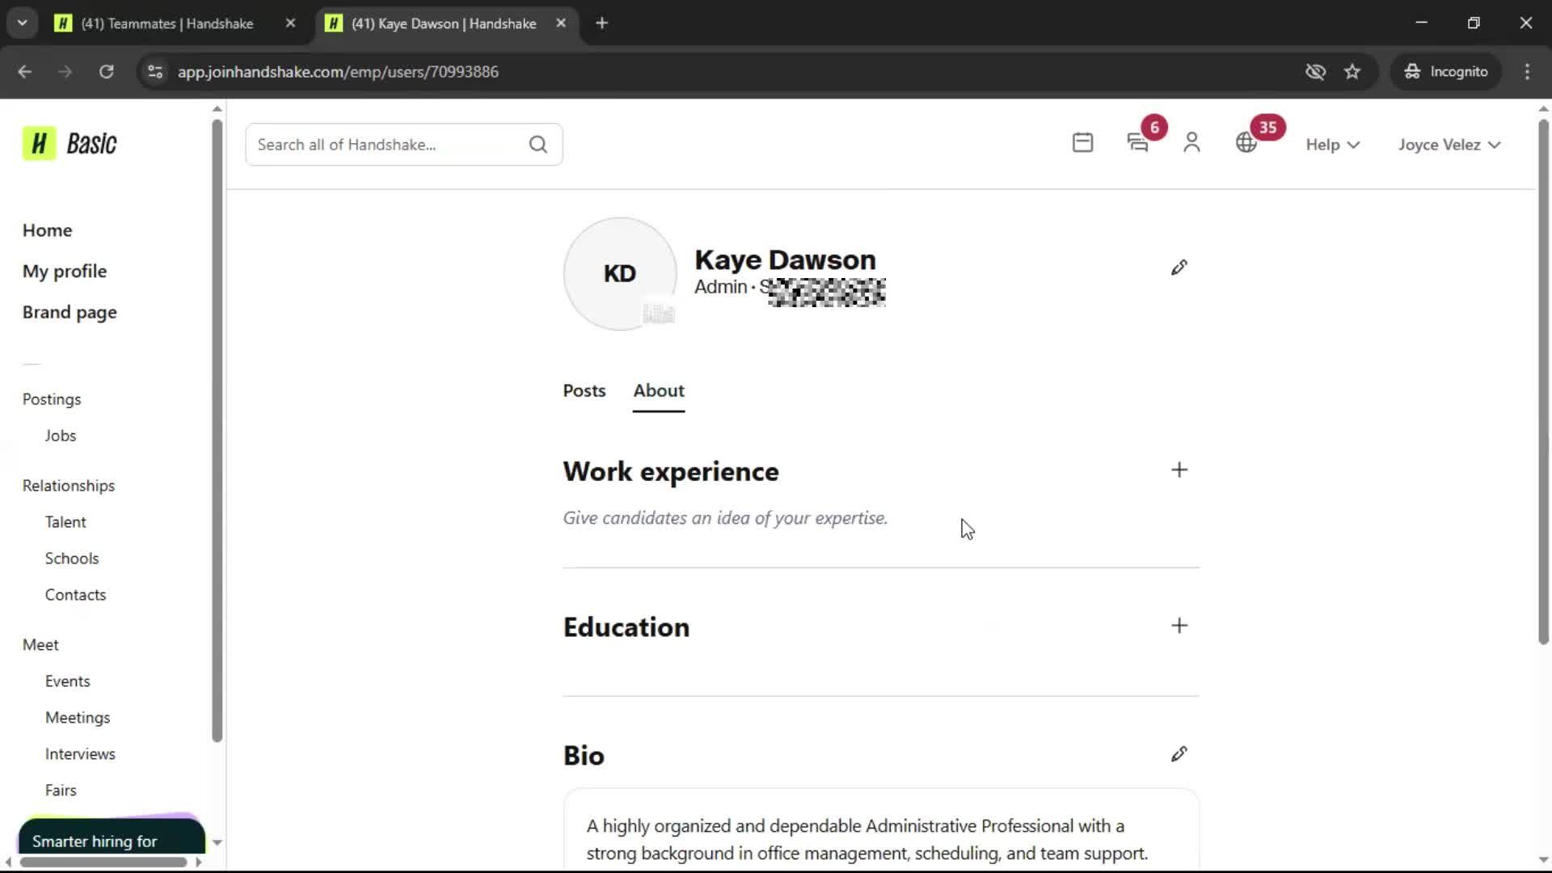This screenshot has width=1552, height=873.
Task: Add work experience with plus icon
Action: pos(1179,470)
